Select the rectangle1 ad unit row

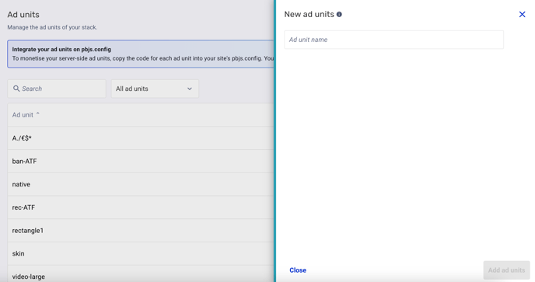[x=141, y=231]
